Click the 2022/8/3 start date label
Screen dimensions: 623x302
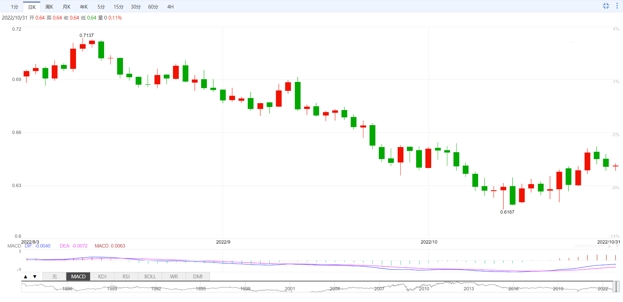click(30, 242)
